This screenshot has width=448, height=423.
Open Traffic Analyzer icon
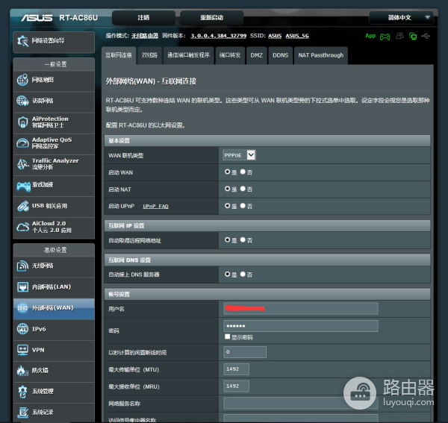(22, 164)
